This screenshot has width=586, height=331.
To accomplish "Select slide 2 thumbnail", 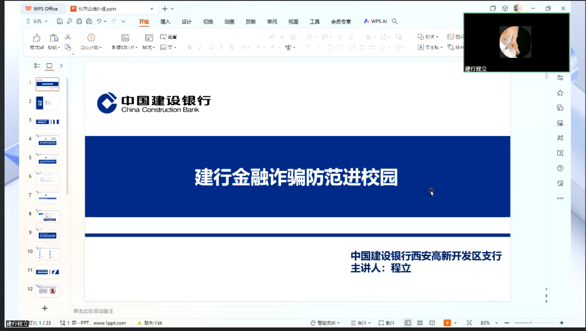I will (x=47, y=103).
